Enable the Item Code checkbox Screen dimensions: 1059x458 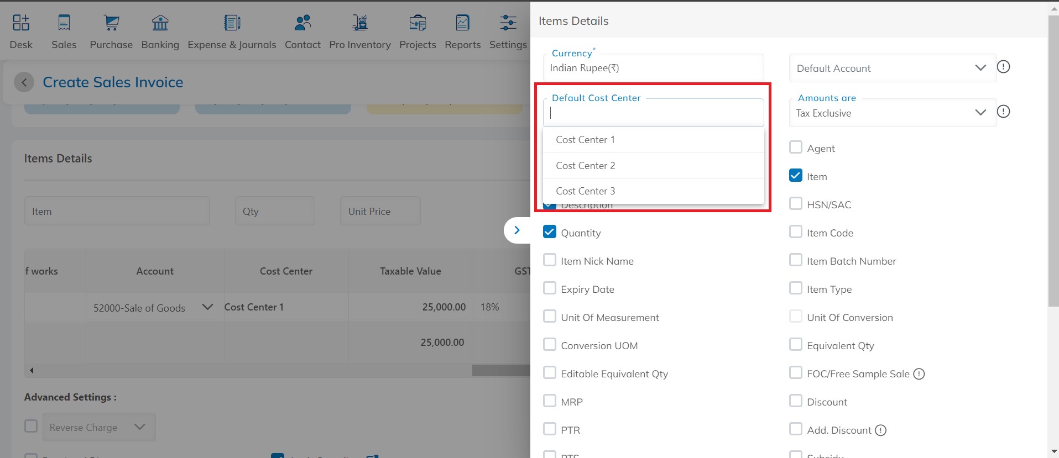tap(795, 231)
